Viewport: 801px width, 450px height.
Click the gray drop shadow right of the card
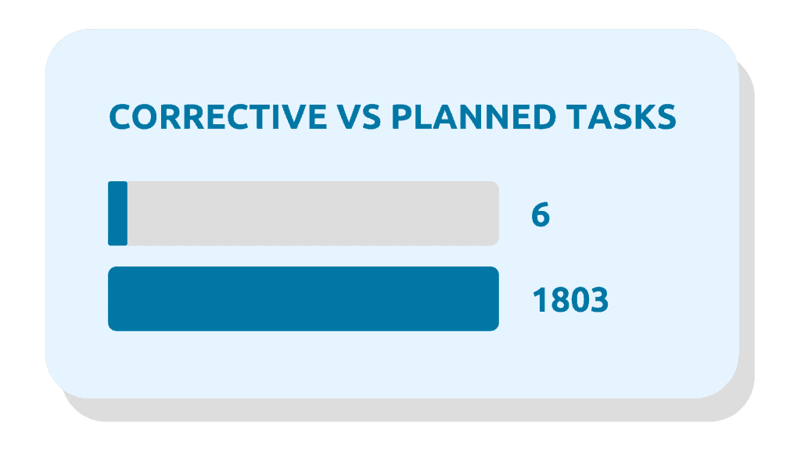747,234
